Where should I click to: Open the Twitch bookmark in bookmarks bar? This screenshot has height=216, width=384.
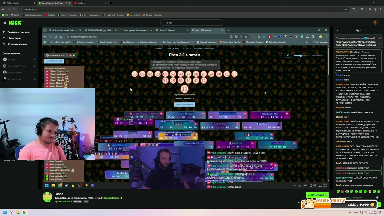(15, 15)
